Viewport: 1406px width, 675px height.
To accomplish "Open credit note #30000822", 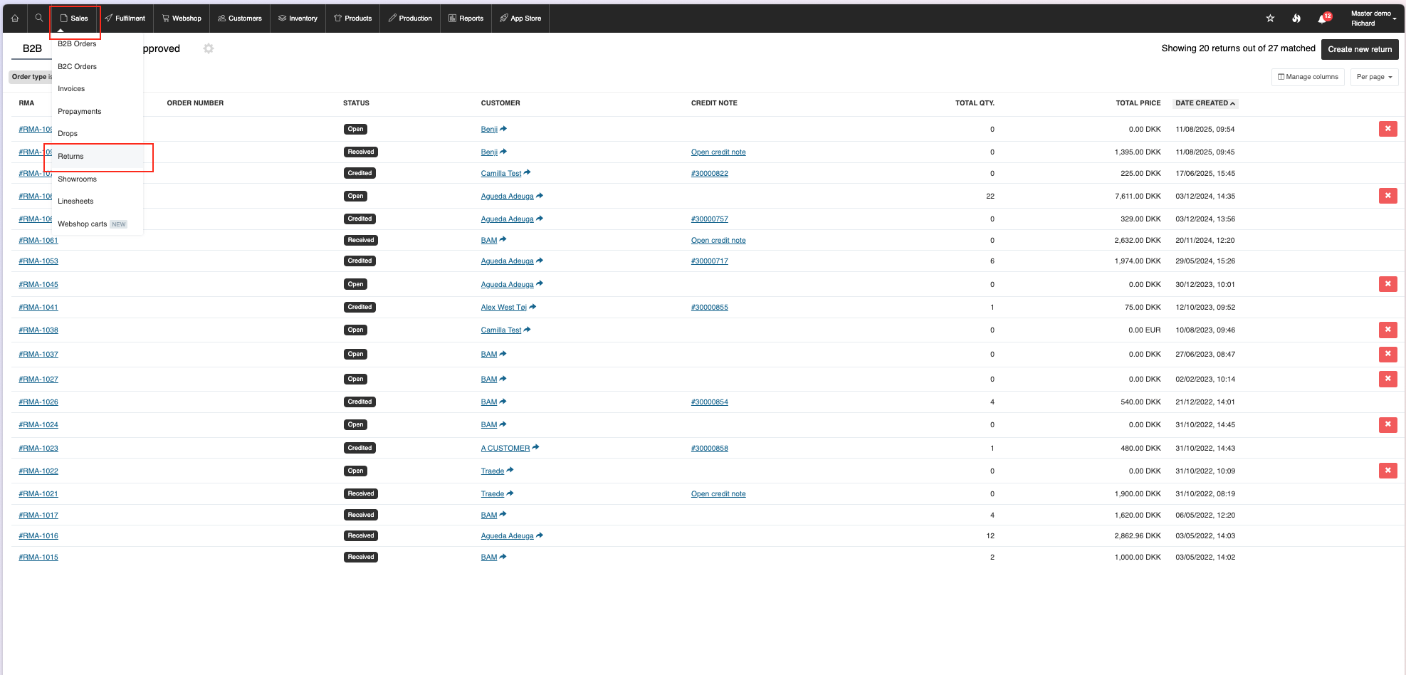I will coord(709,174).
